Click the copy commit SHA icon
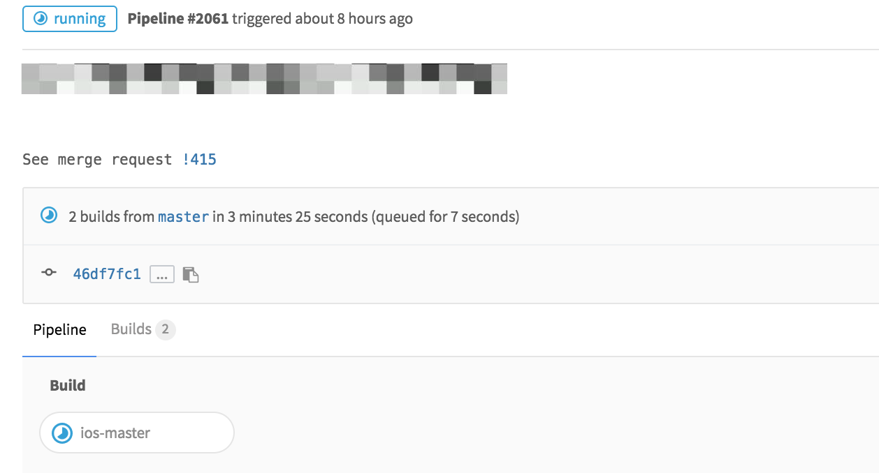The image size is (879, 473). pos(191,273)
